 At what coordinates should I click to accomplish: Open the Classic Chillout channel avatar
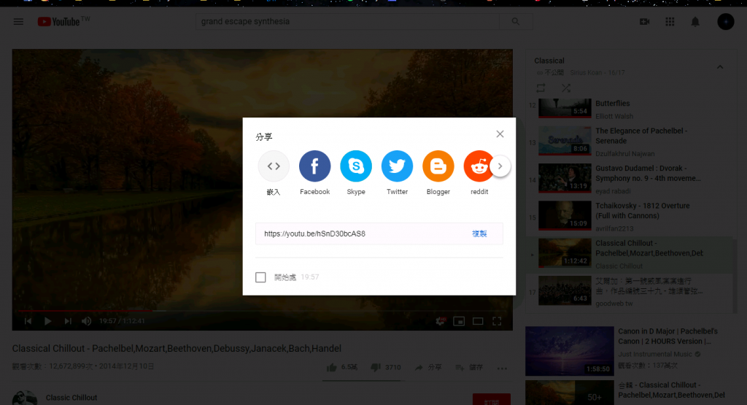point(25,398)
